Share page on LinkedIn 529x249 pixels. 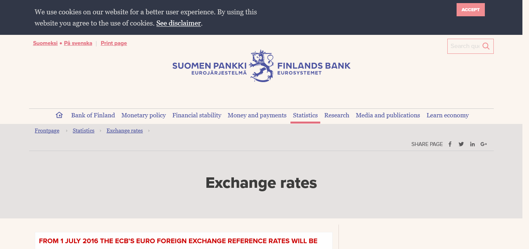click(472, 144)
